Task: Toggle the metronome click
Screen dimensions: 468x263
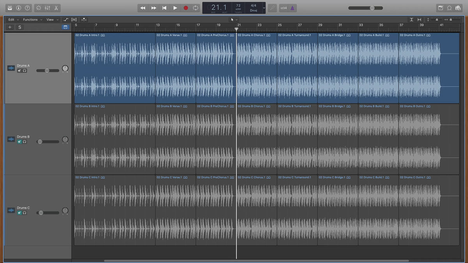Action: (x=292, y=8)
